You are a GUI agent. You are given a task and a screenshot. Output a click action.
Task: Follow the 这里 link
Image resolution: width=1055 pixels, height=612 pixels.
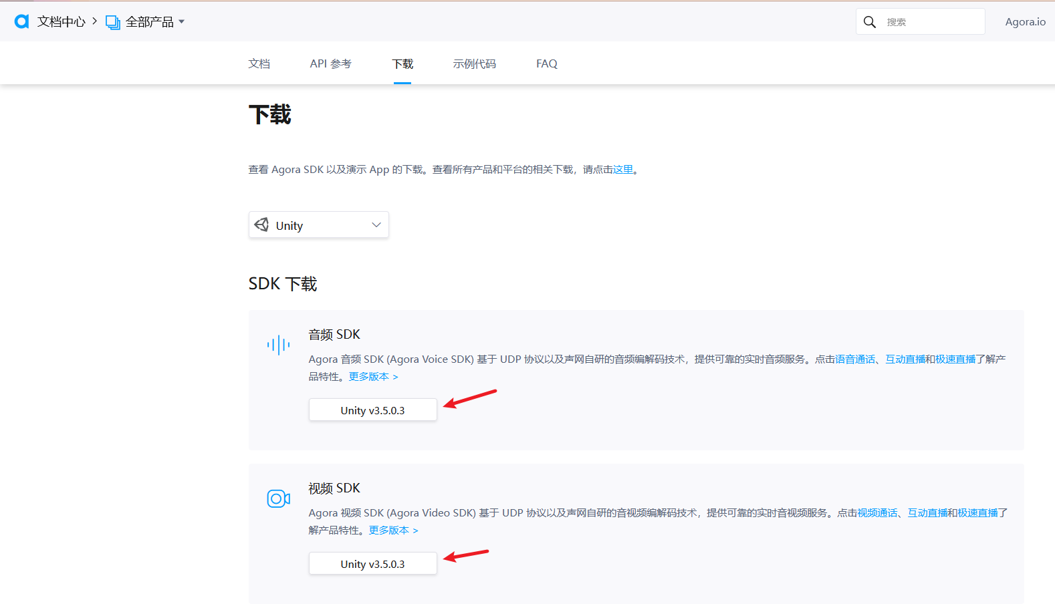(x=623, y=170)
